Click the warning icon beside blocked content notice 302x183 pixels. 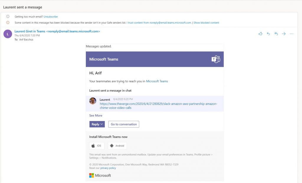(x=8, y=22)
